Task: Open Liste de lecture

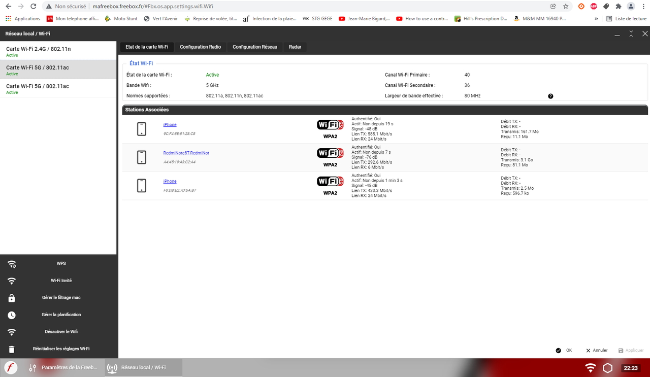Action: pos(627,19)
